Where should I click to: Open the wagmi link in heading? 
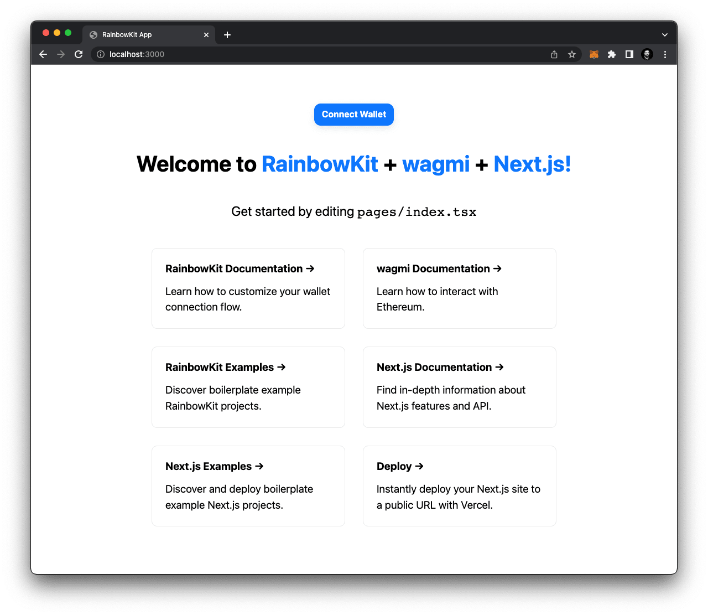pyautogui.click(x=436, y=164)
